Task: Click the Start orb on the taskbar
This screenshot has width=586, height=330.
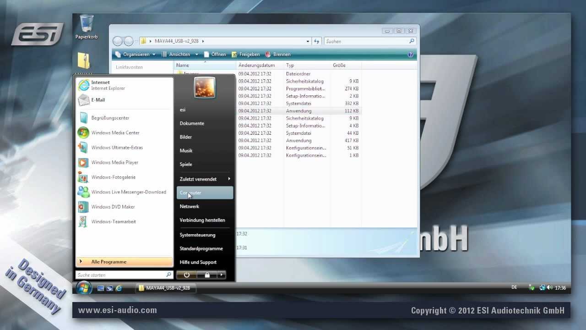Action: (x=84, y=288)
